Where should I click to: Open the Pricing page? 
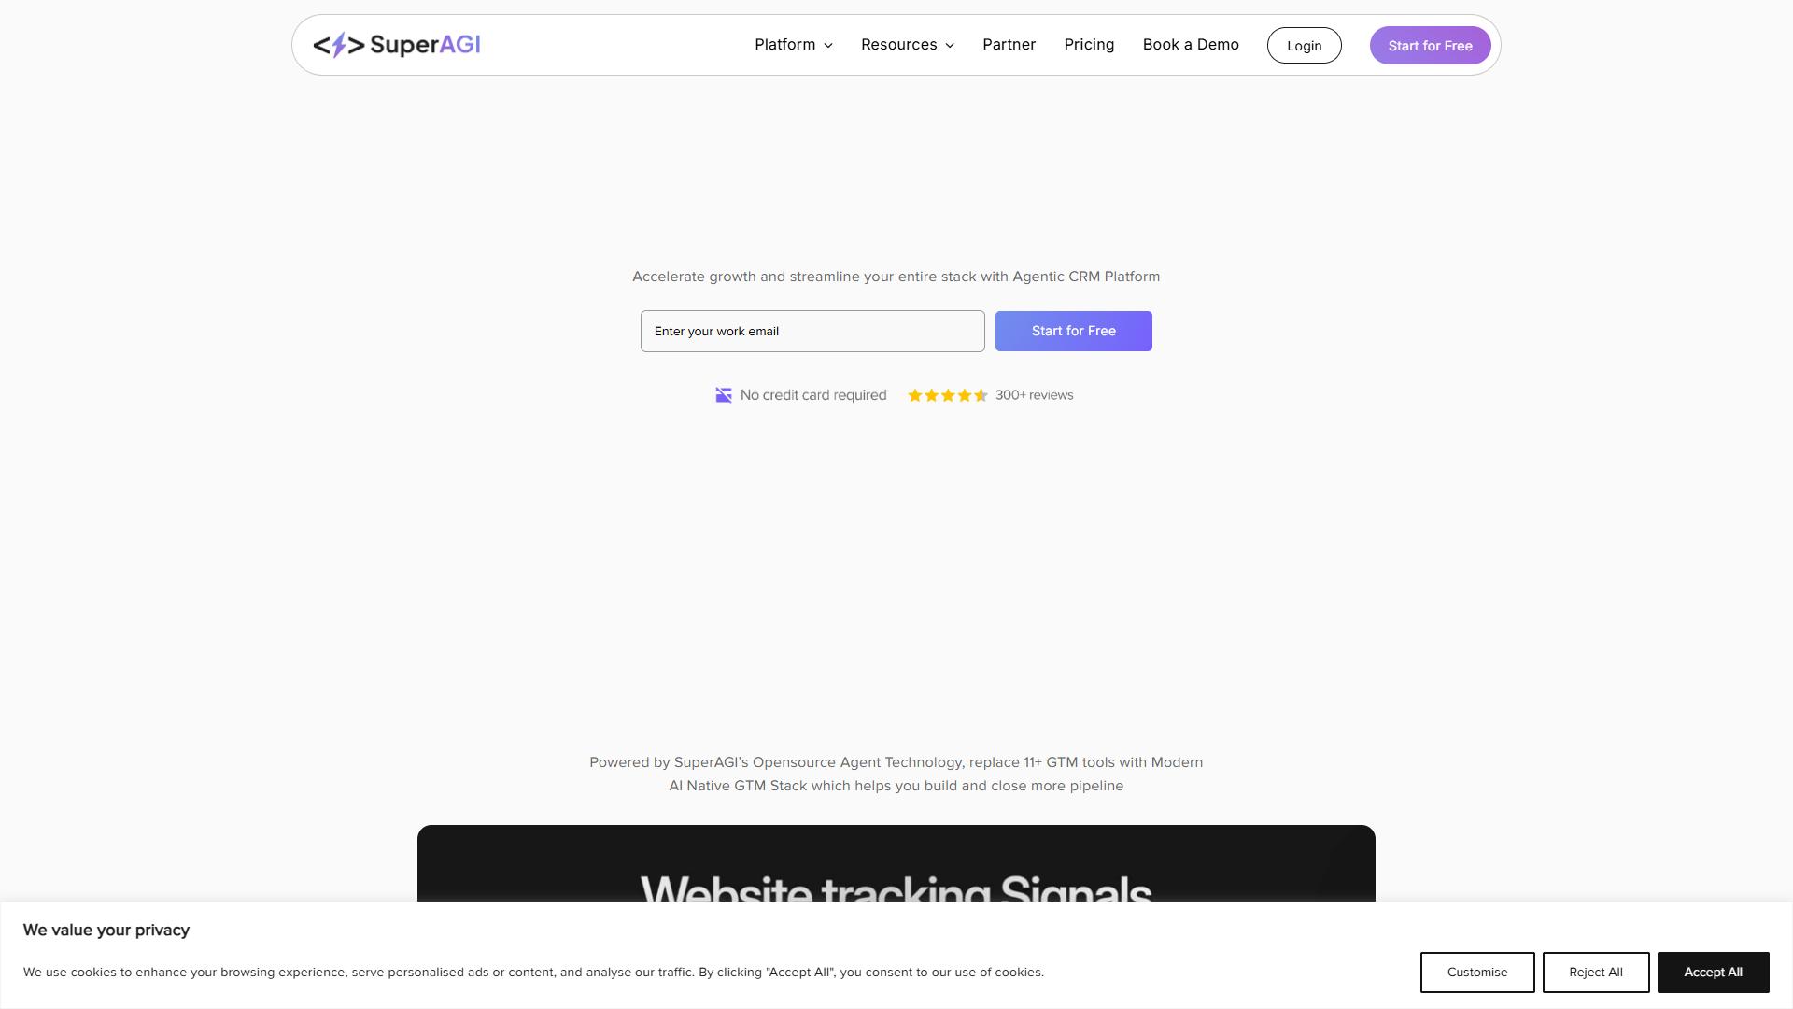point(1089,45)
